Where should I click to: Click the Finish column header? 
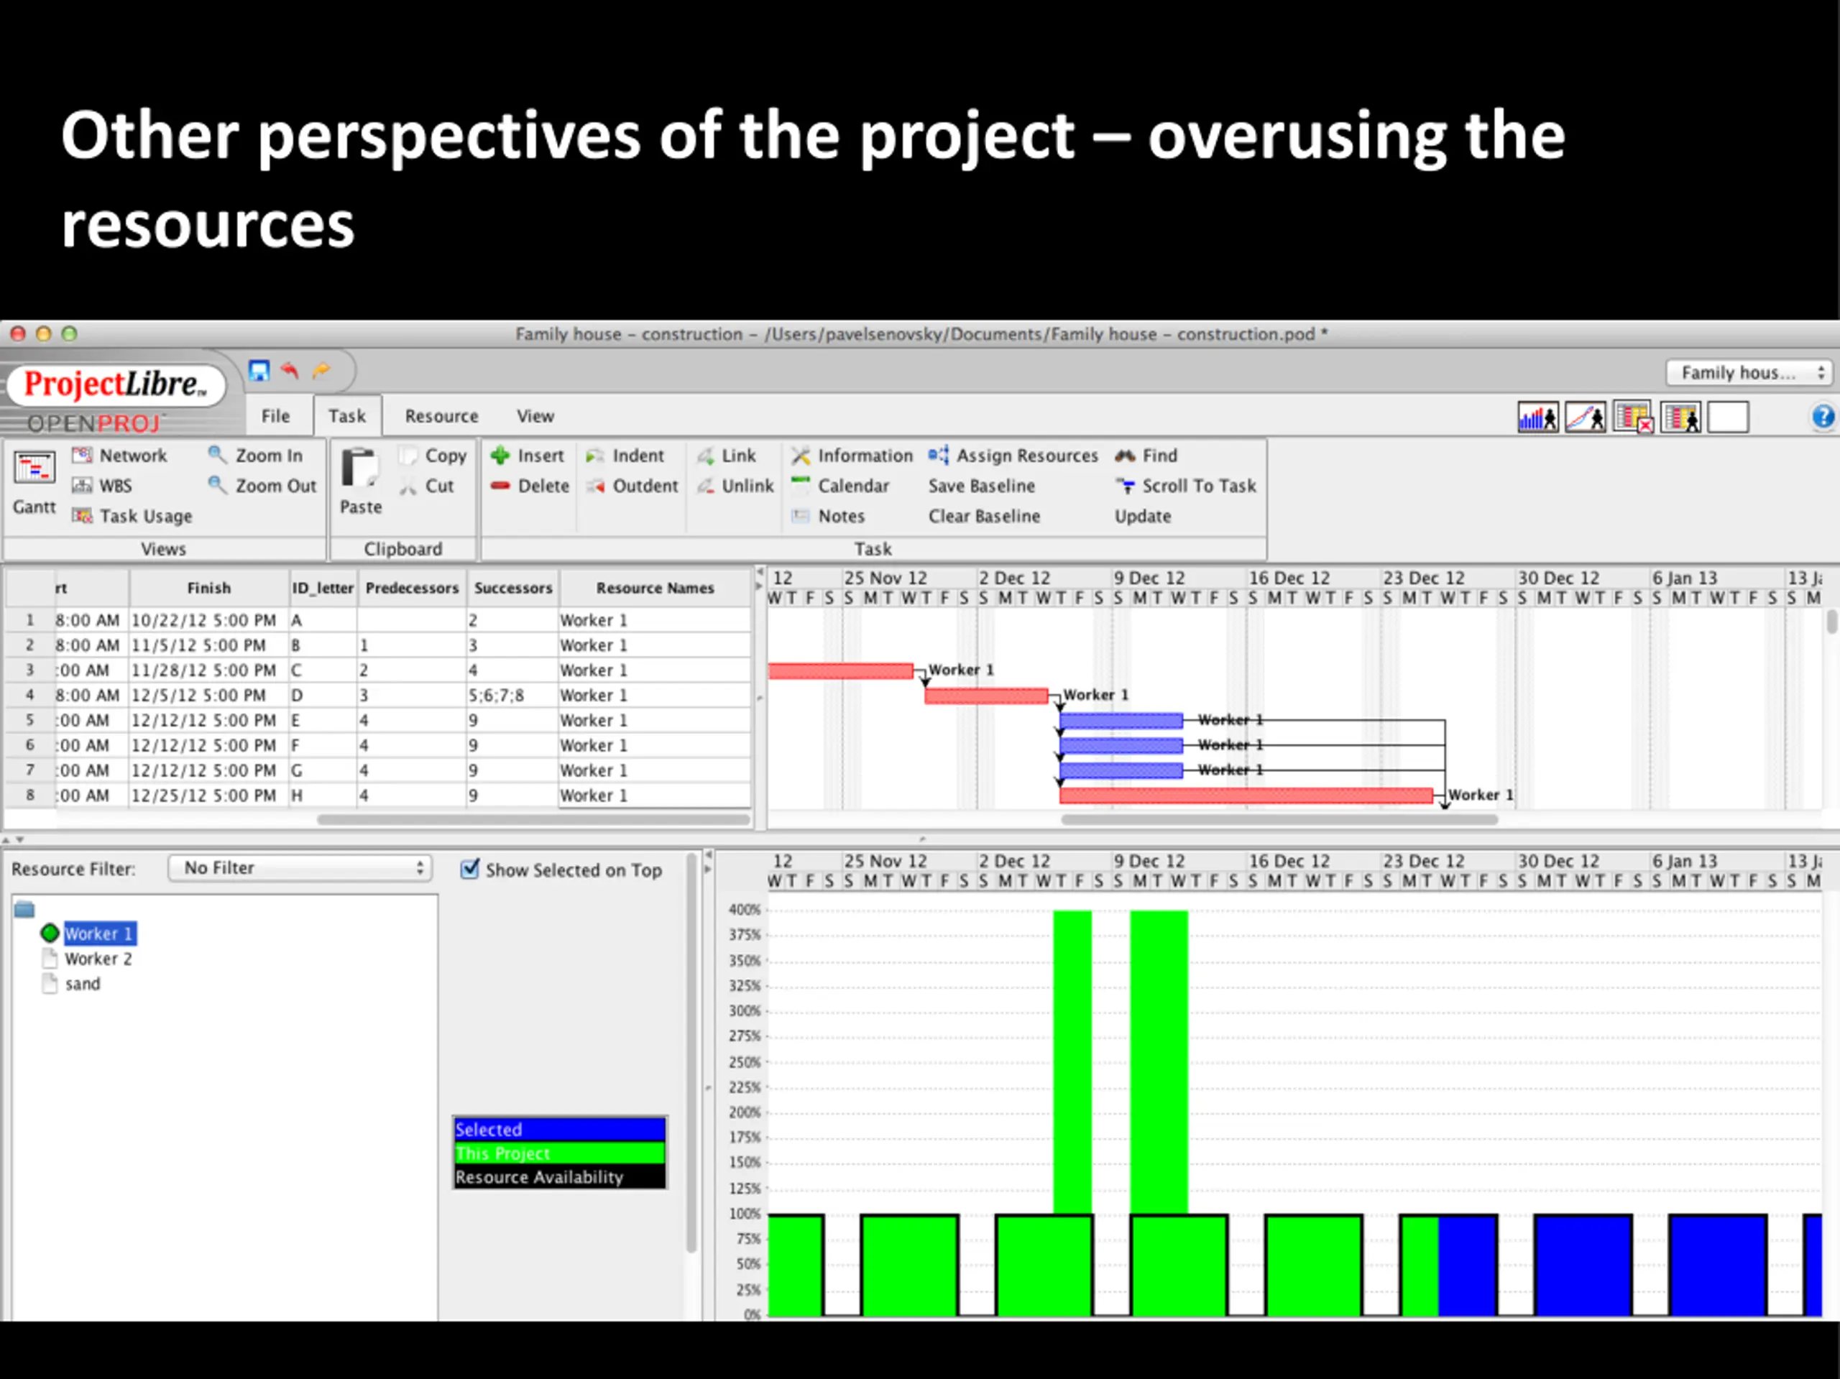click(208, 588)
